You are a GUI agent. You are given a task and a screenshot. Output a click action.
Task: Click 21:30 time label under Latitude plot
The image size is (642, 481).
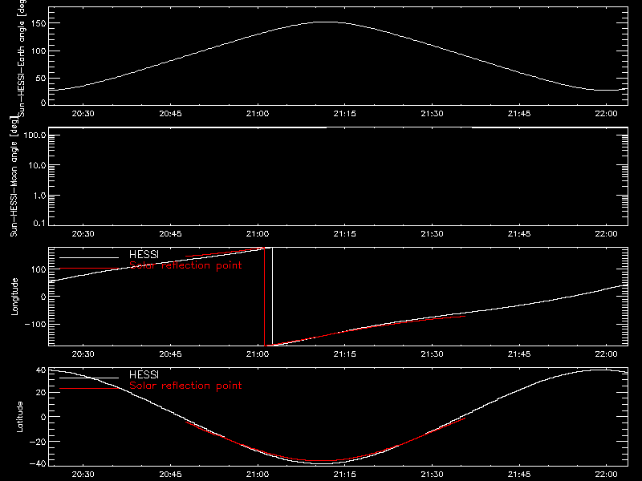click(432, 475)
